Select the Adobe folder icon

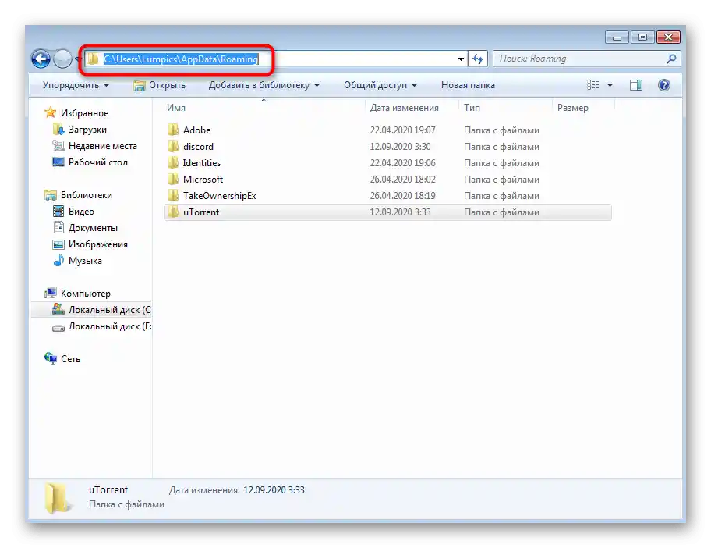click(173, 130)
